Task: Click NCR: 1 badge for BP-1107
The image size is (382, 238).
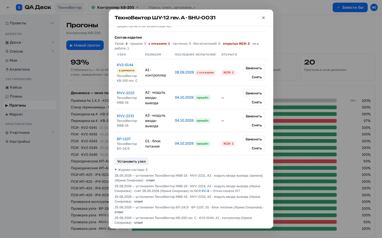Action: 228,144
